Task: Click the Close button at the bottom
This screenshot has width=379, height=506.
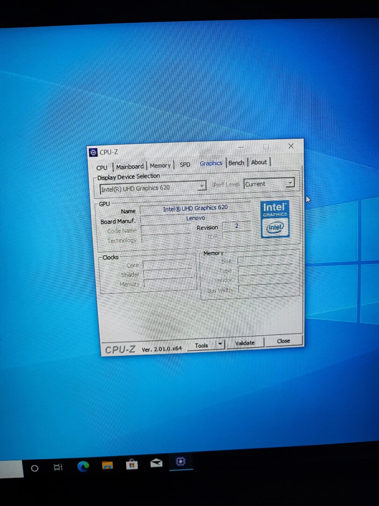Action: [x=284, y=341]
